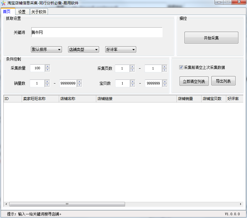This screenshot has height=218, width=247.
Task: Click the ID column header
Action: [13, 99]
